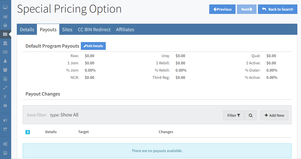This screenshot has width=301, height=159.
Task: Click the magnifier search button
Action: pos(250,115)
